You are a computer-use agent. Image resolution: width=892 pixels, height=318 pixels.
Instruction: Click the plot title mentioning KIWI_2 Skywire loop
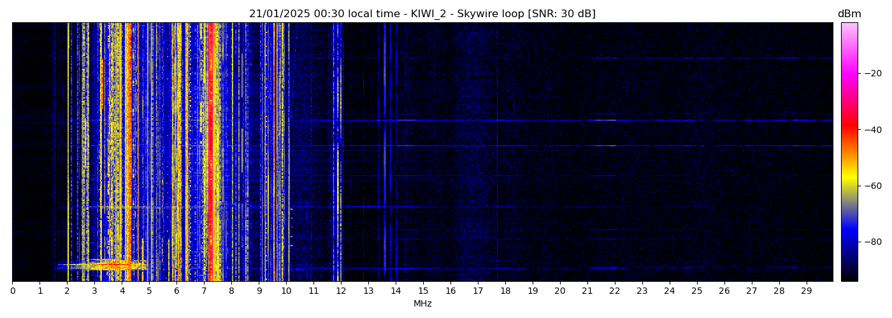[x=422, y=14]
